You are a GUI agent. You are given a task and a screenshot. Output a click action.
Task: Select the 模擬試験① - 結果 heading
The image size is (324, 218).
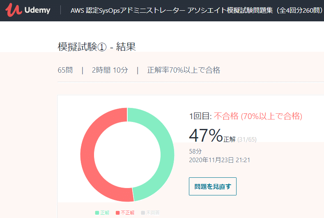click(97, 47)
